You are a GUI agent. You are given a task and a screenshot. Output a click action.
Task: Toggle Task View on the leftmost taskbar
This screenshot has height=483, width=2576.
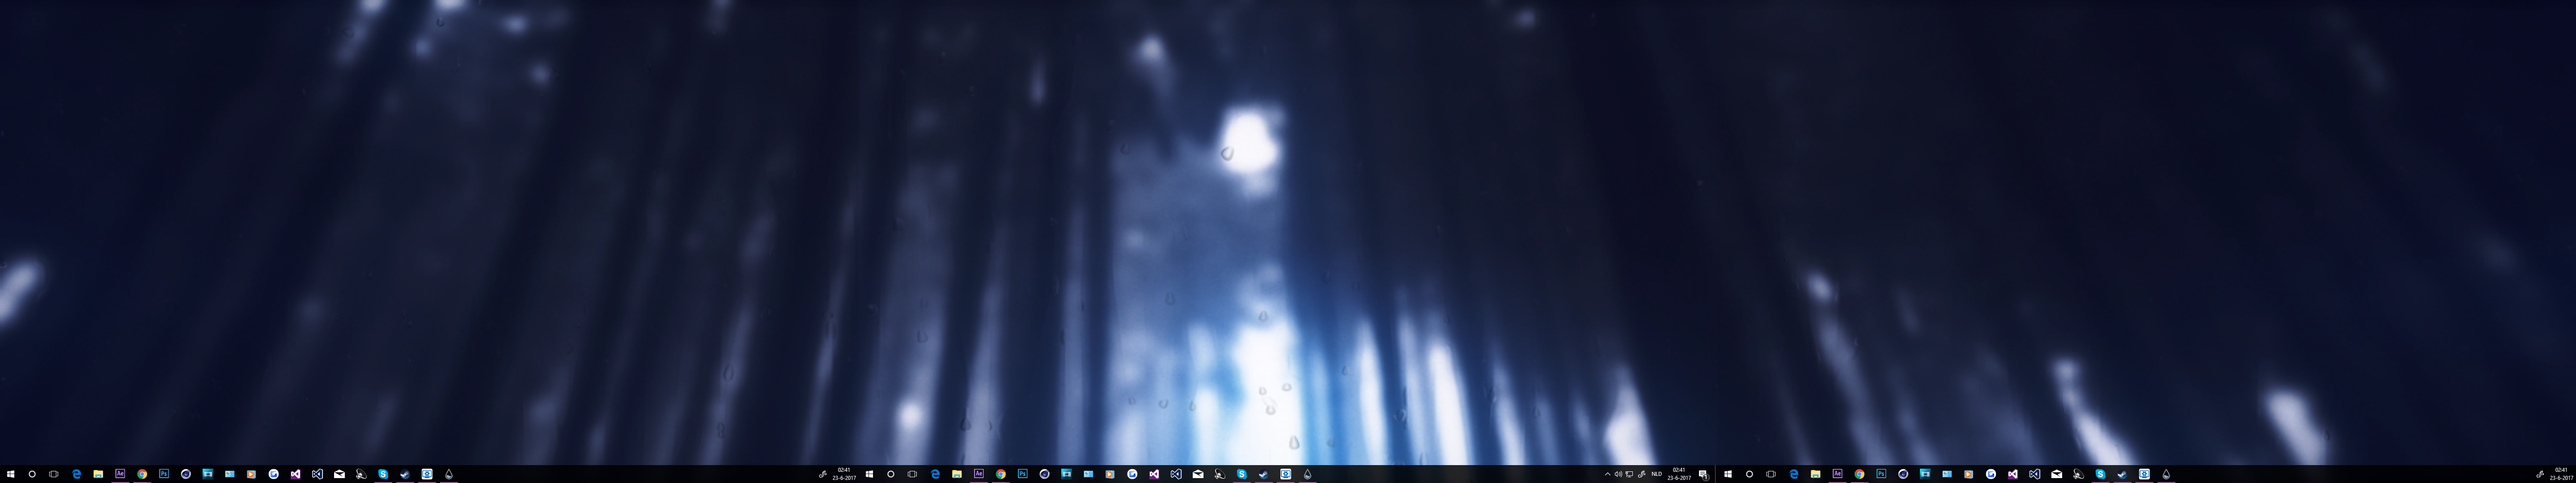tap(54, 474)
